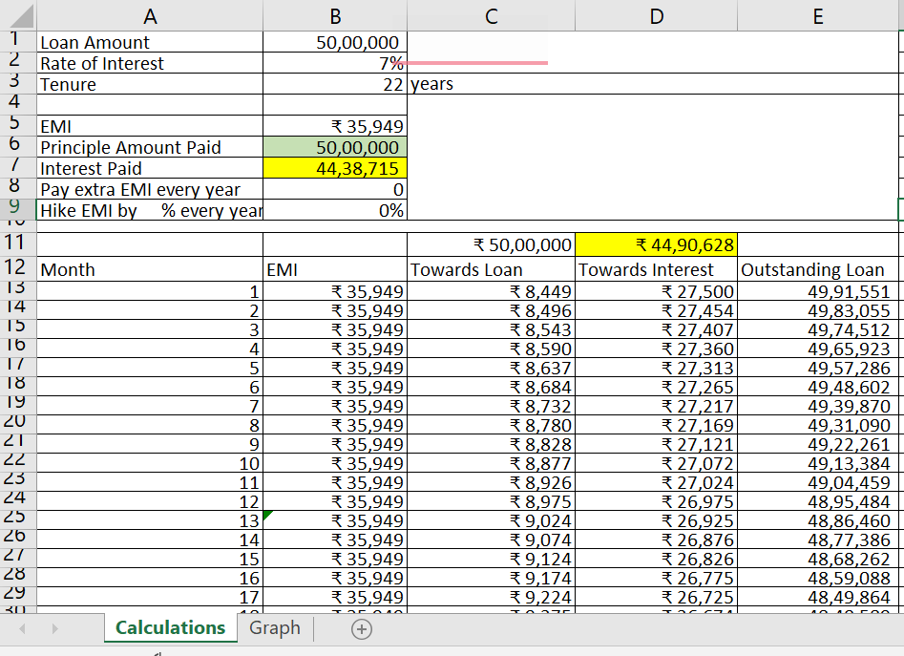
Task: Click Hike EMI 0% value cell
Action: tap(335, 210)
